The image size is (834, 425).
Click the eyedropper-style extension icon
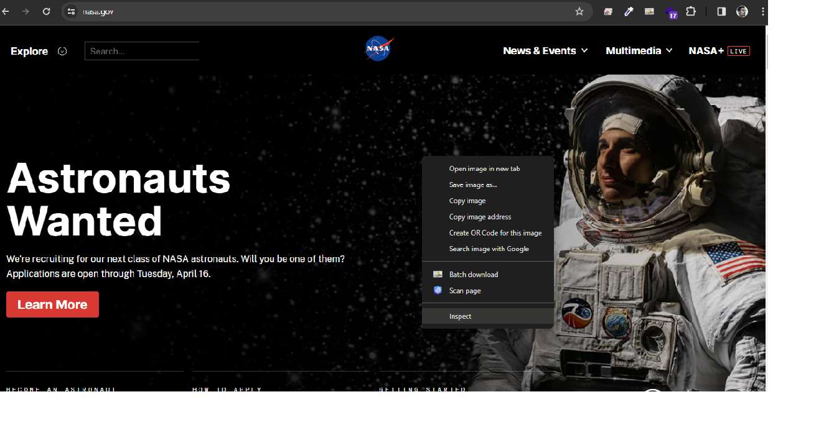(628, 11)
